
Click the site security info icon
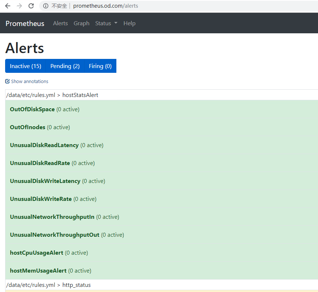(45, 6)
